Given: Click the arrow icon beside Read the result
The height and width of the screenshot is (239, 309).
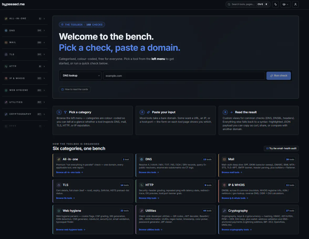Looking at the screenshot, I should click(231, 112).
